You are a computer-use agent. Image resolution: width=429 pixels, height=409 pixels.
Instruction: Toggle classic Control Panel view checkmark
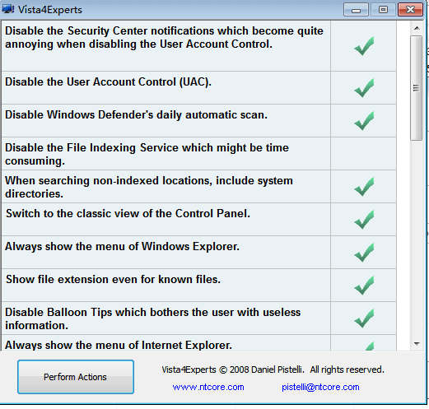364,220
